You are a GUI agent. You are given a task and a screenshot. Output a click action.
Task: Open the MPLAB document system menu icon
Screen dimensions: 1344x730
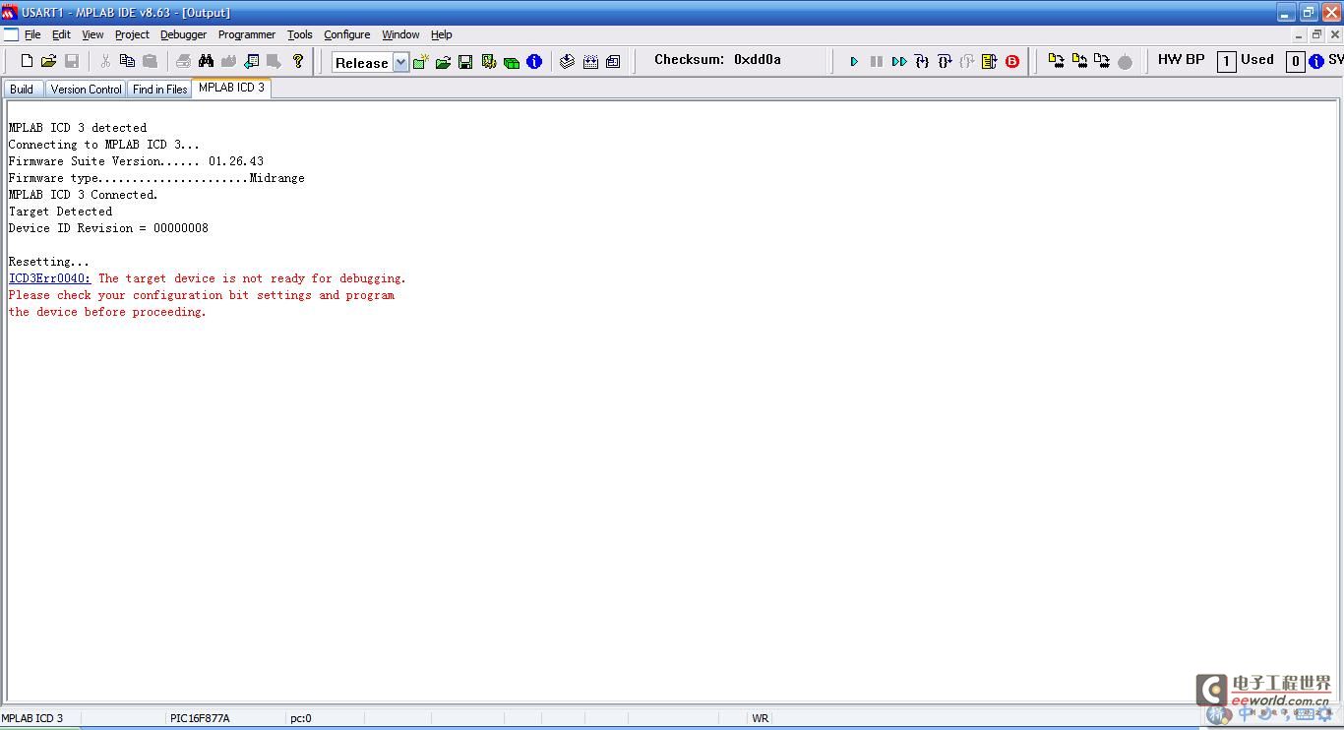tap(11, 34)
